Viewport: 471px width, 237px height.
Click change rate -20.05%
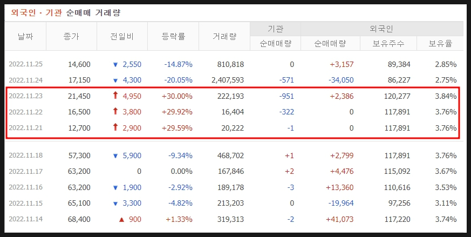[x=178, y=80]
